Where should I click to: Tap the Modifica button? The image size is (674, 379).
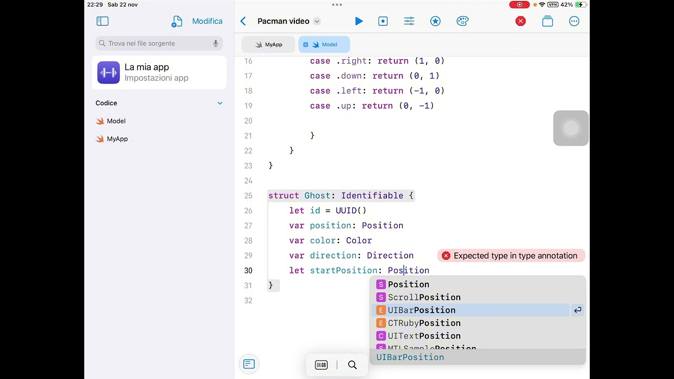pyautogui.click(x=207, y=21)
